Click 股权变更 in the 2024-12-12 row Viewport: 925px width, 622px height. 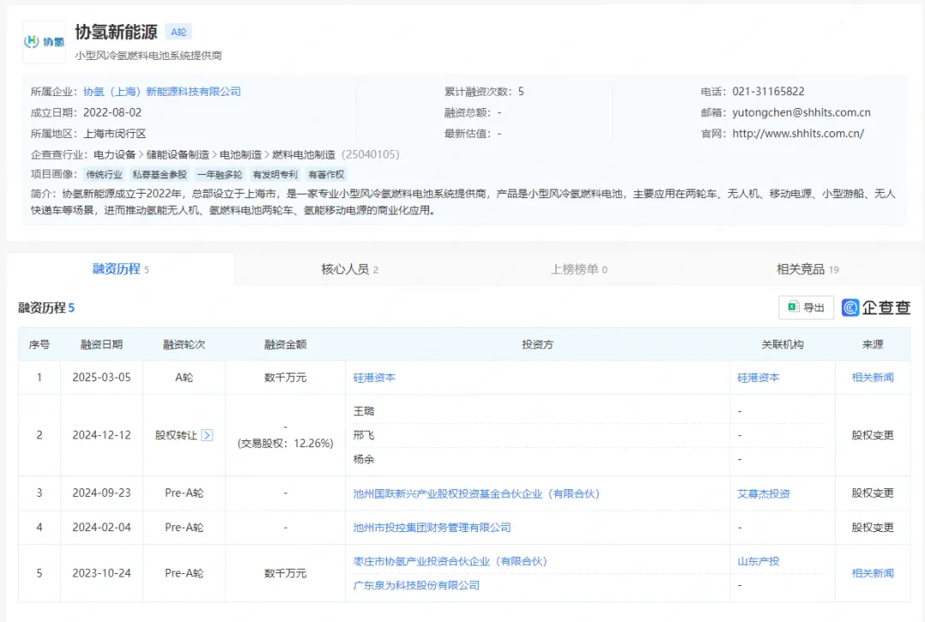tap(873, 435)
